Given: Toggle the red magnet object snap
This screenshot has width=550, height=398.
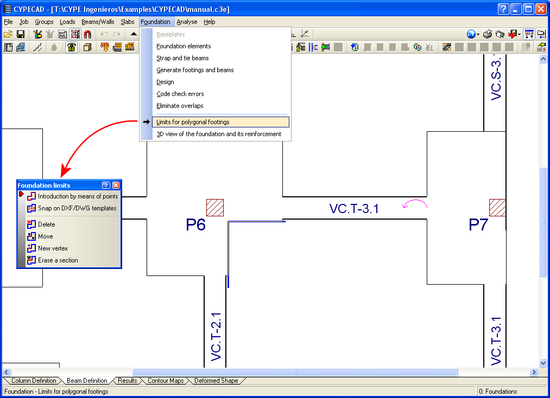Looking at the screenshot, I should pyautogui.click(x=88, y=34).
